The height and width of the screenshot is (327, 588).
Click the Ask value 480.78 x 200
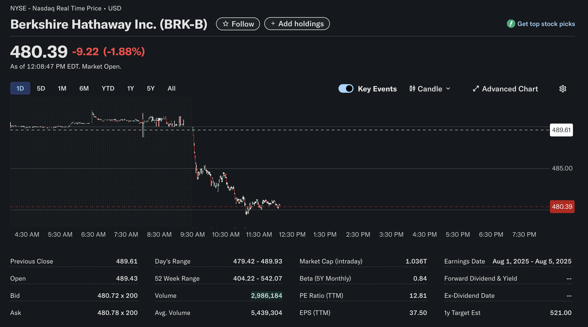(x=117, y=313)
